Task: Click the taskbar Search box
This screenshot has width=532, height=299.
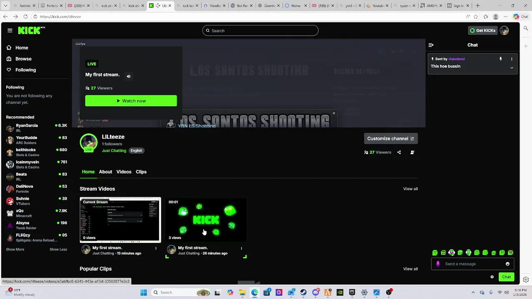Action: 181,292
